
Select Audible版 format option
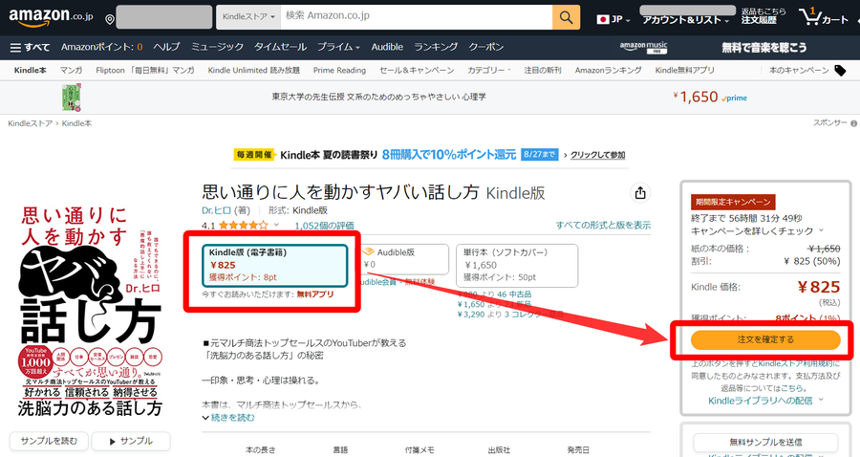(405, 259)
